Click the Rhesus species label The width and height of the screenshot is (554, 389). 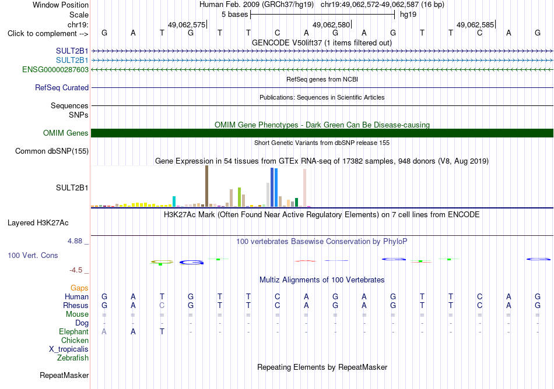click(76, 306)
